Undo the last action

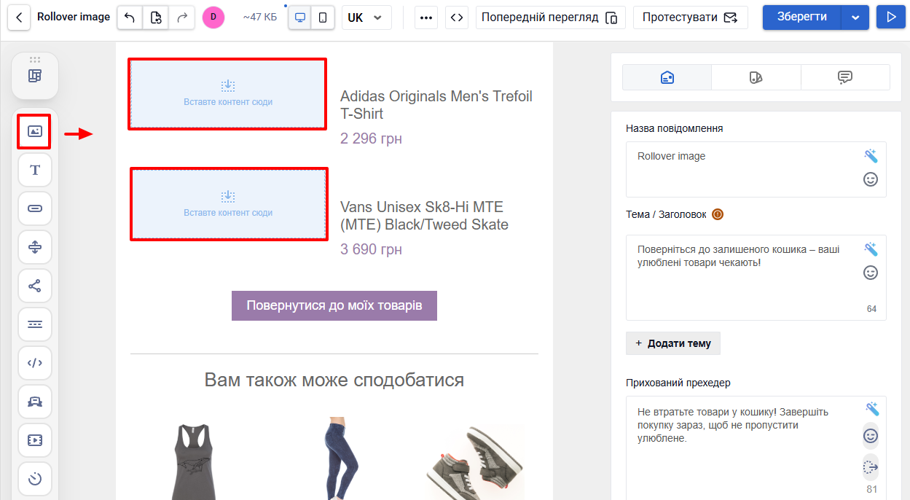tap(130, 17)
